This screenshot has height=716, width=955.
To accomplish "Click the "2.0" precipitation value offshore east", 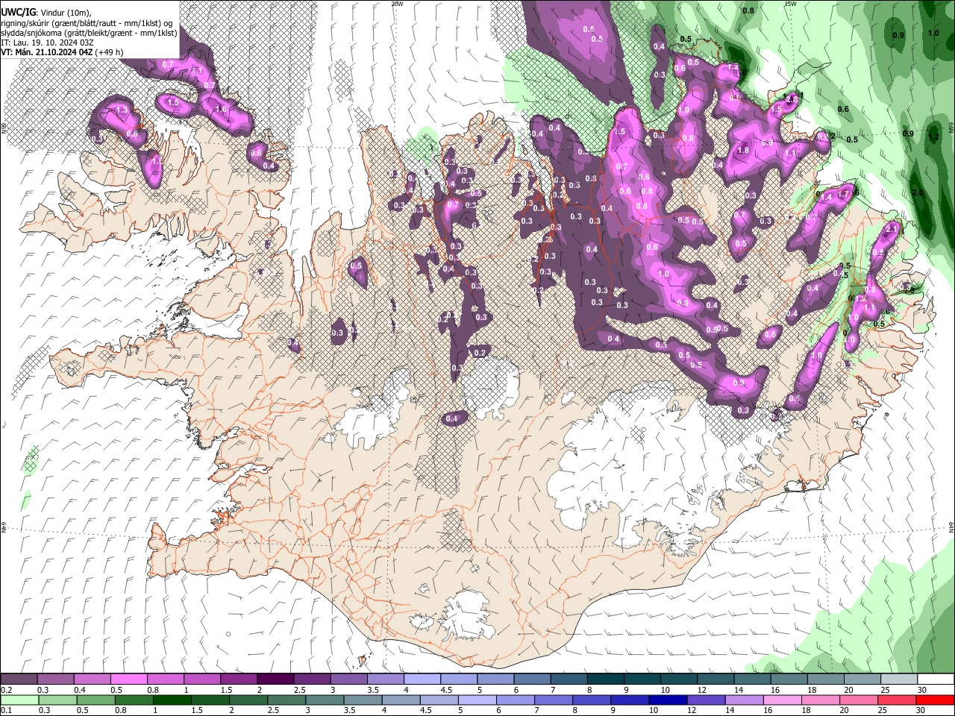I will 918,192.
